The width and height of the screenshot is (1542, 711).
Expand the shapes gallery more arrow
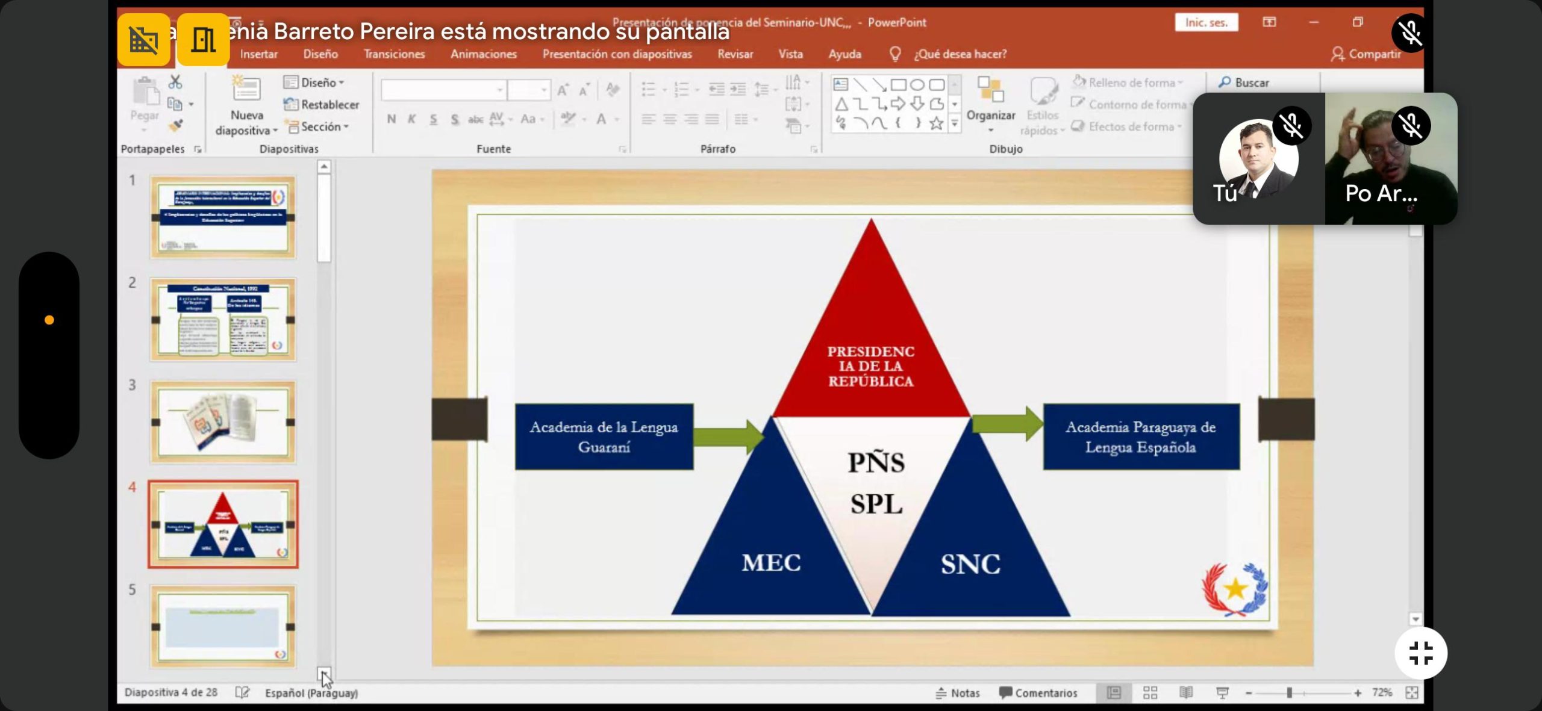tap(955, 123)
